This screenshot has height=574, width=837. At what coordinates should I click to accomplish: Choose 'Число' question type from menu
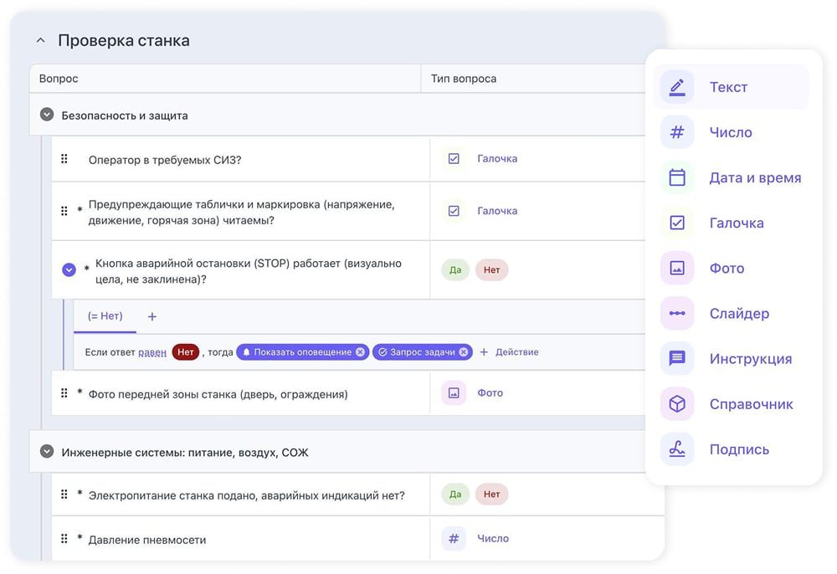click(x=731, y=132)
